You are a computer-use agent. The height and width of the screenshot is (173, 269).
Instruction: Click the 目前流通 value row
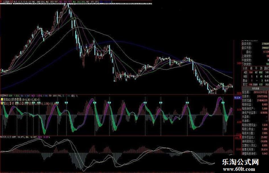point(255,100)
